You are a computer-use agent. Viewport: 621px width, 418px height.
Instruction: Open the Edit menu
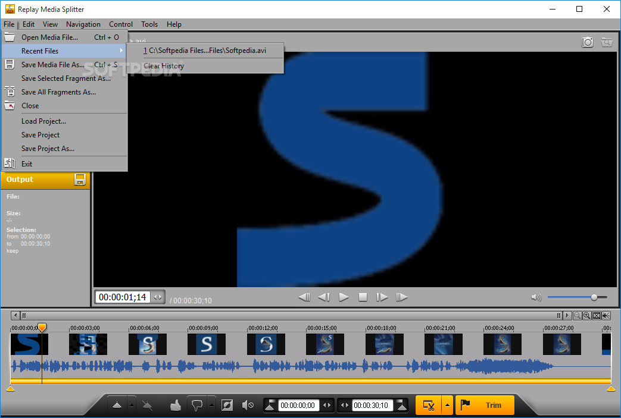[x=29, y=24]
